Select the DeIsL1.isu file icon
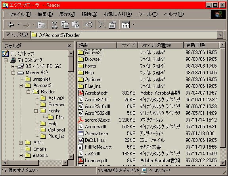 [81, 140]
